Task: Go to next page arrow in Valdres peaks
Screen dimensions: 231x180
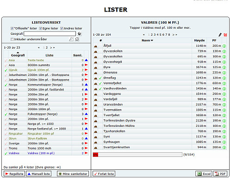Action: 173,35
